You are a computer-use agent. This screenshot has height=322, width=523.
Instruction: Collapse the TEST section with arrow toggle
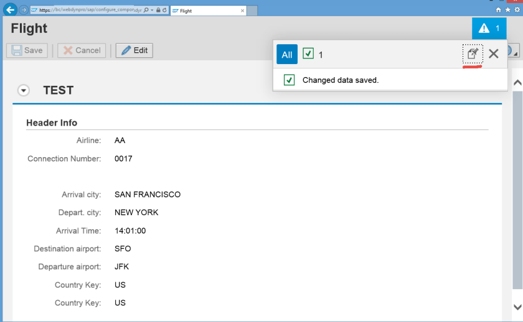[x=24, y=91]
